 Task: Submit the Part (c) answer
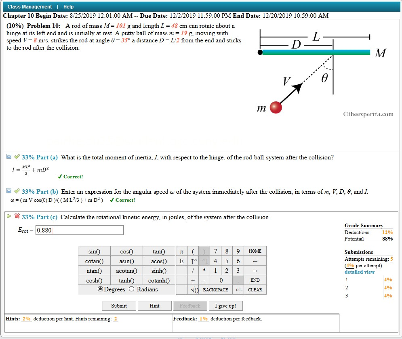[119, 306]
